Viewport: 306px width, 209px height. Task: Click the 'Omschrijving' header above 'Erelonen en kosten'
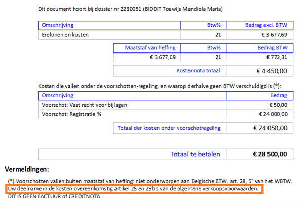pos(58,25)
